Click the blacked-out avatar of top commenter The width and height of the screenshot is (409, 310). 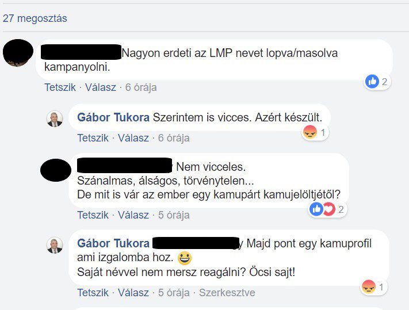[18, 53]
